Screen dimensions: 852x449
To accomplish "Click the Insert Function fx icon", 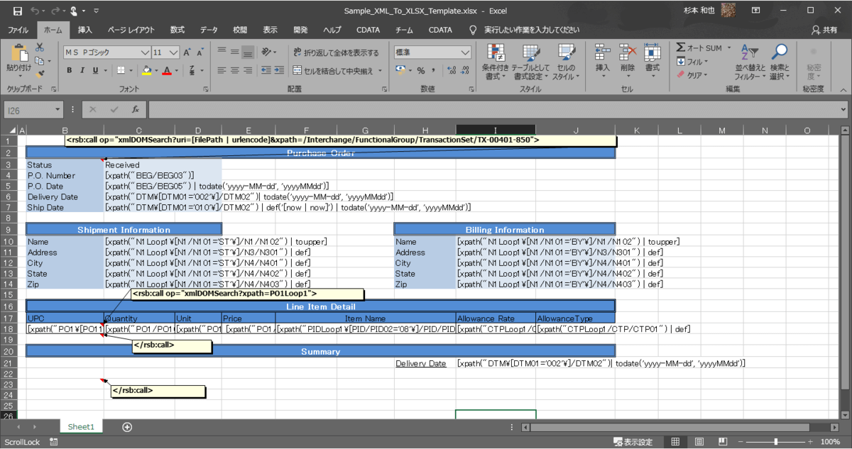I will [135, 110].
